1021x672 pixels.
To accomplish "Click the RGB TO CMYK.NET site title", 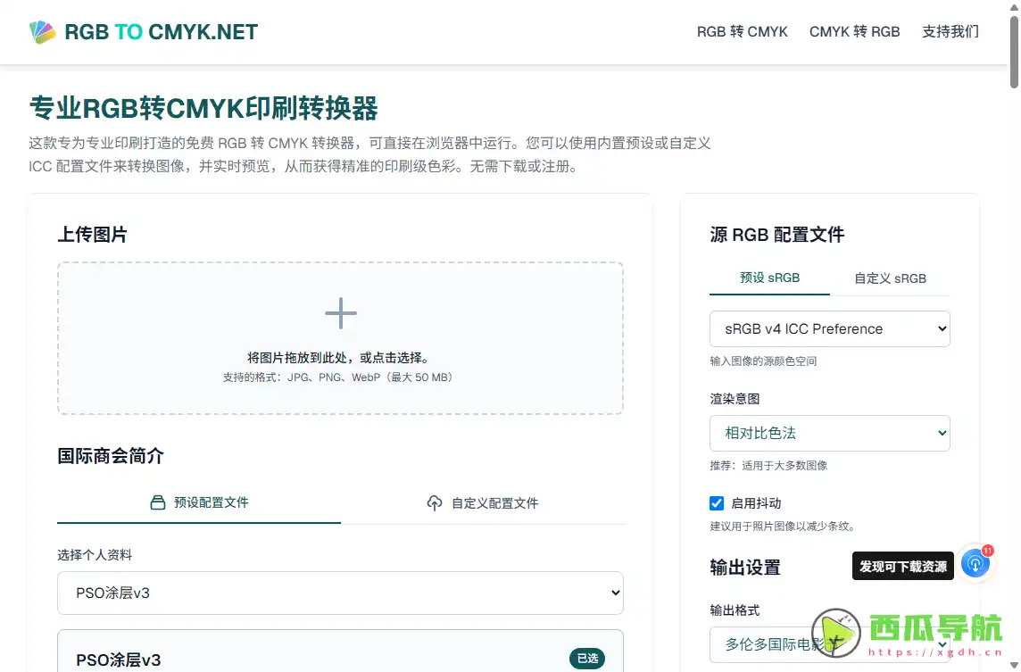I will coord(162,32).
